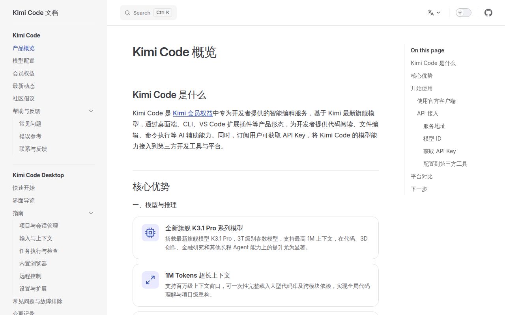Open 联系与反馈 in the sidebar
505x315 pixels.
[x=33, y=149]
